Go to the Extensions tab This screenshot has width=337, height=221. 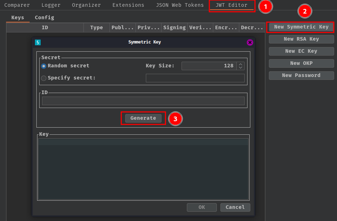point(128,5)
